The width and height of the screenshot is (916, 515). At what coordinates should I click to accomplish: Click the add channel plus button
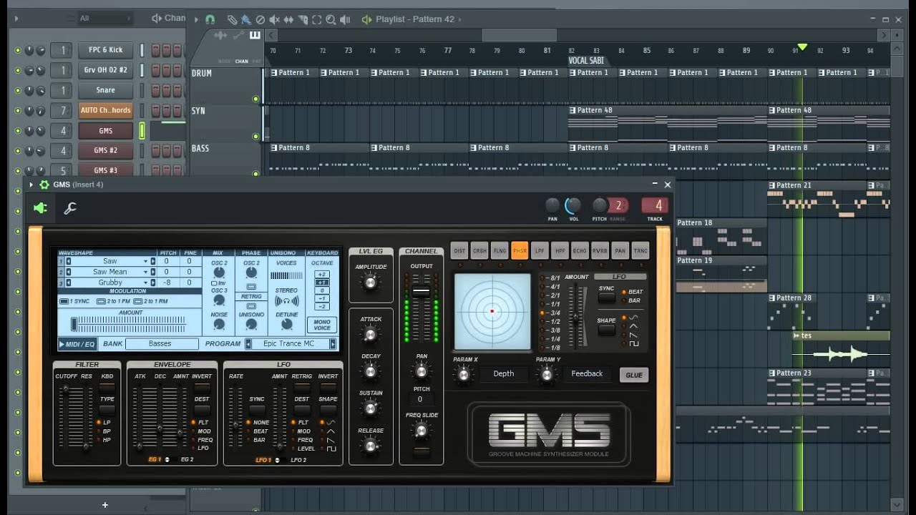[104, 505]
